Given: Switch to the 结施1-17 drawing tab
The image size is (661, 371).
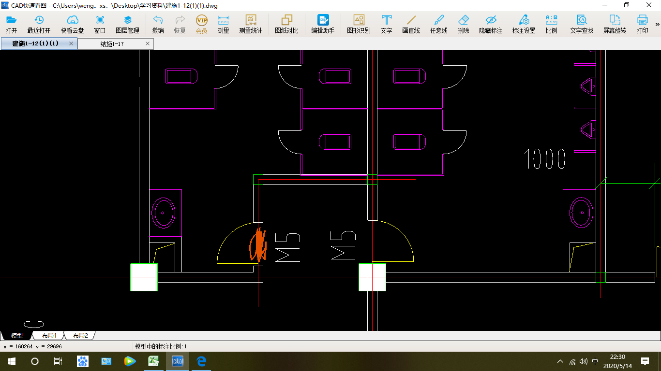Looking at the screenshot, I should pyautogui.click(x=112, y=44).
